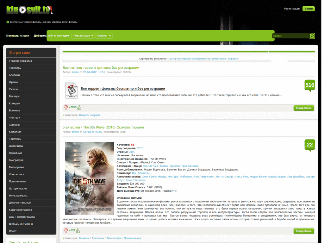Screen dimensions: 324x243
Task: Select the Криминал genre
Action: coord(31,132)
